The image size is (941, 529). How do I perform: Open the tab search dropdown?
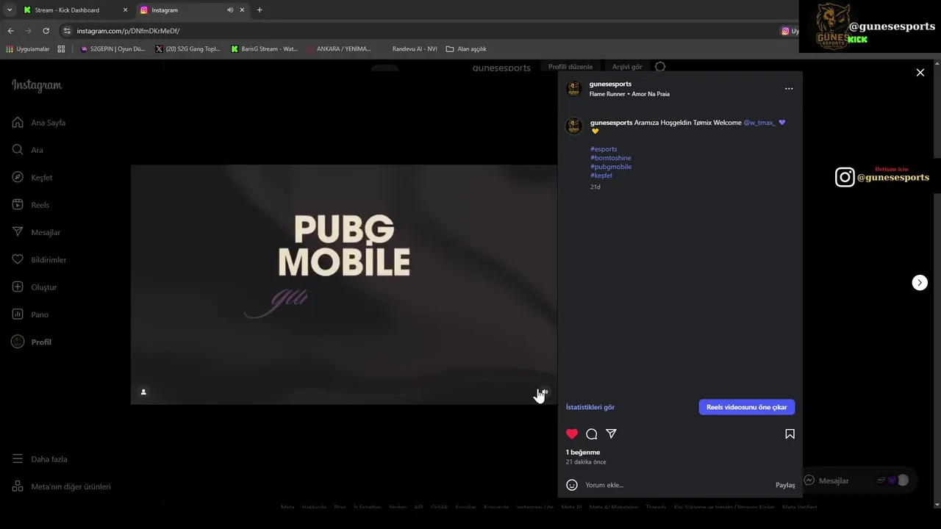coord(10,10)
